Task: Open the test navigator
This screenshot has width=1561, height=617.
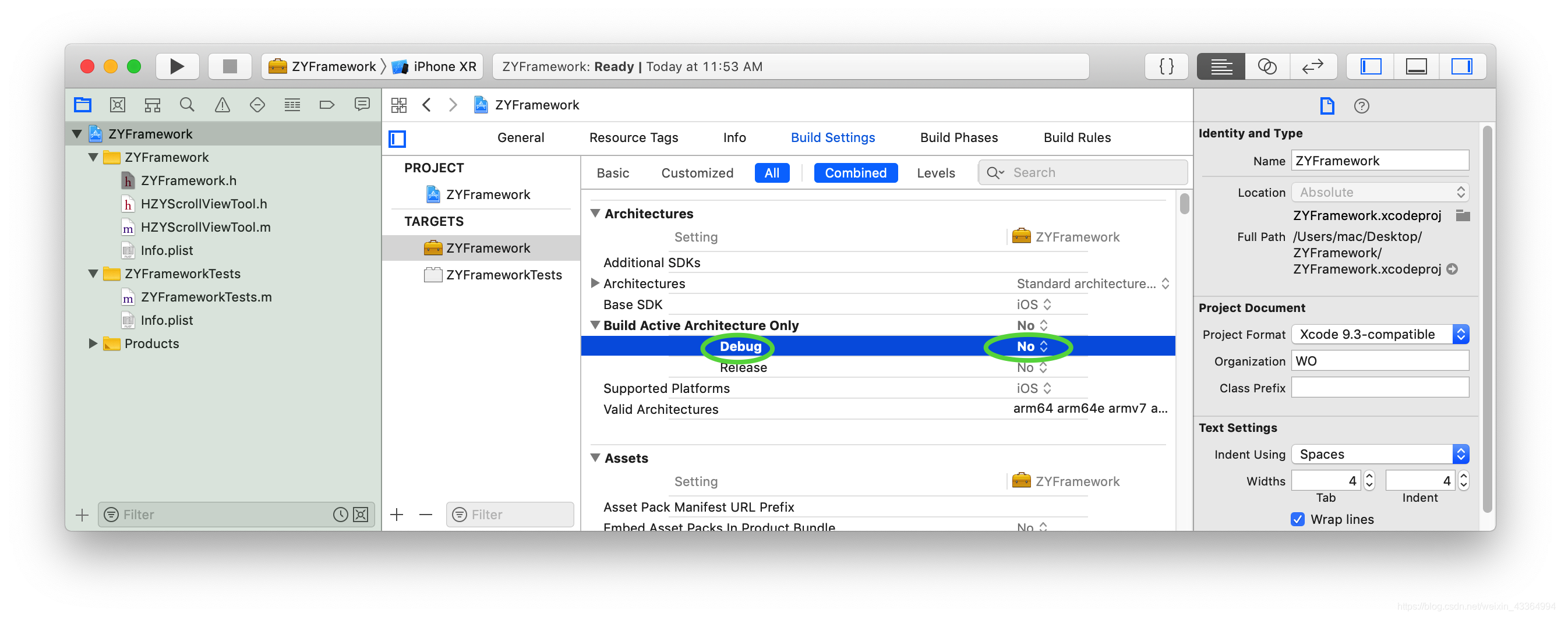Action: (257, 105)
